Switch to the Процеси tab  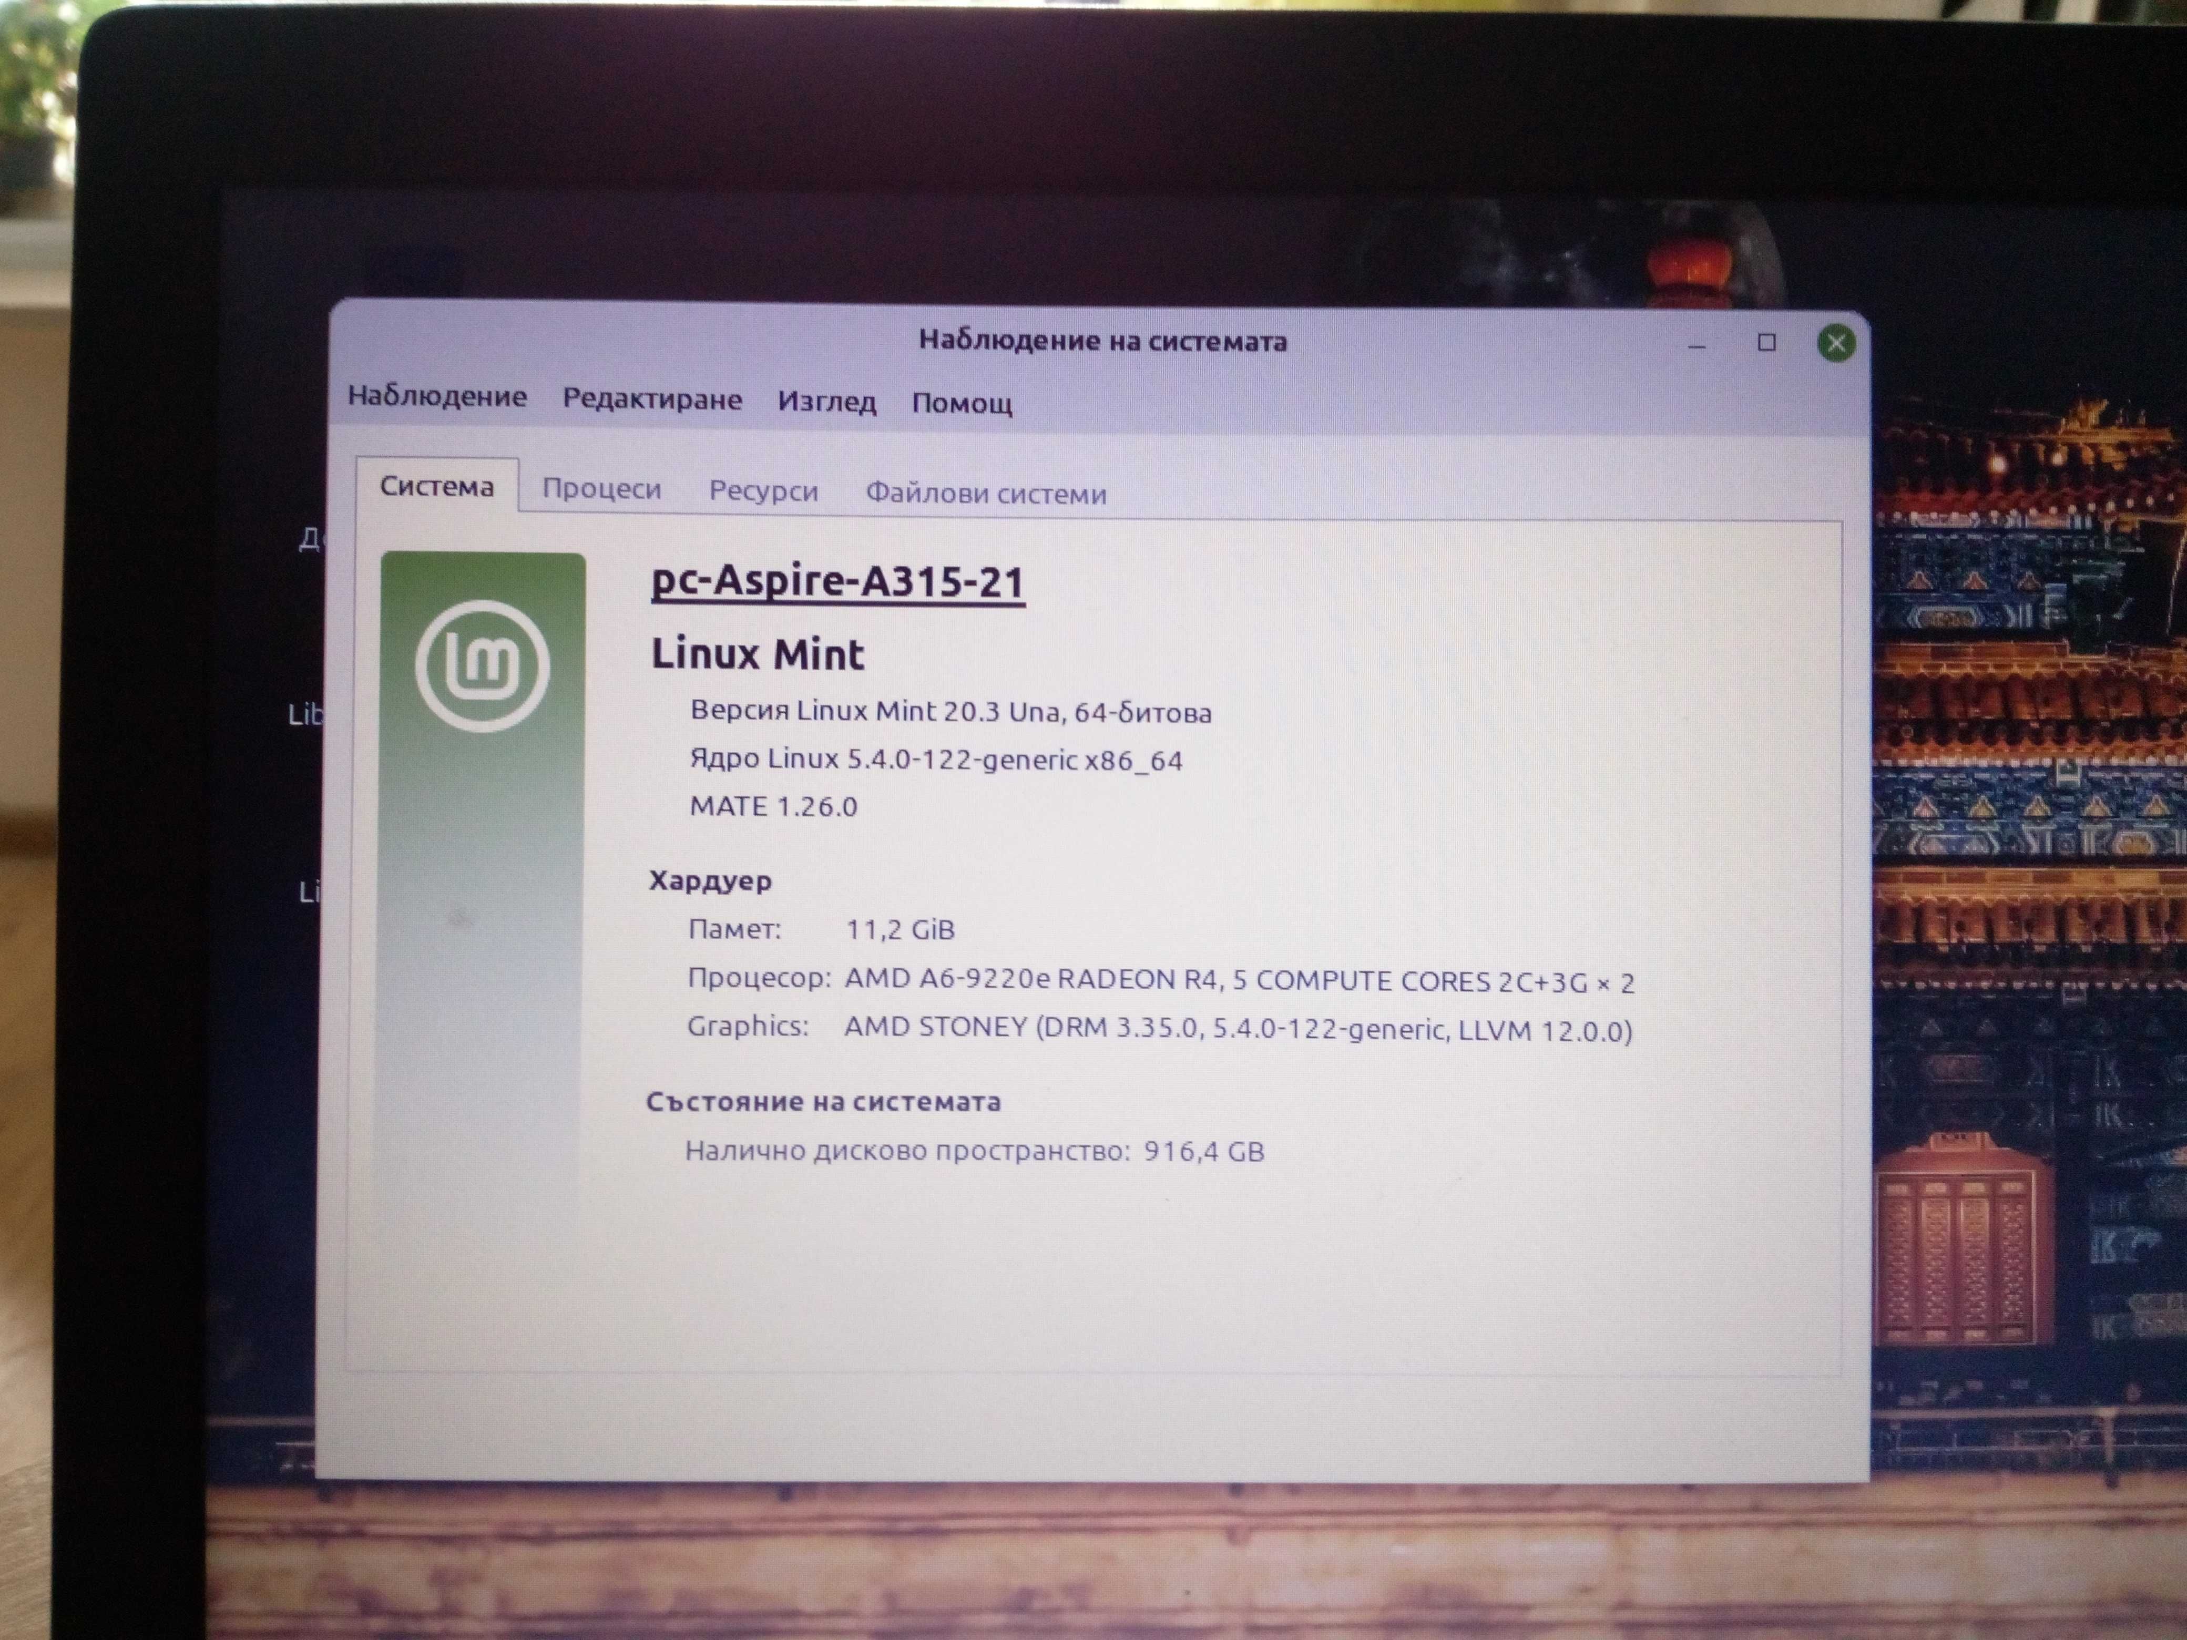point(601,488)
